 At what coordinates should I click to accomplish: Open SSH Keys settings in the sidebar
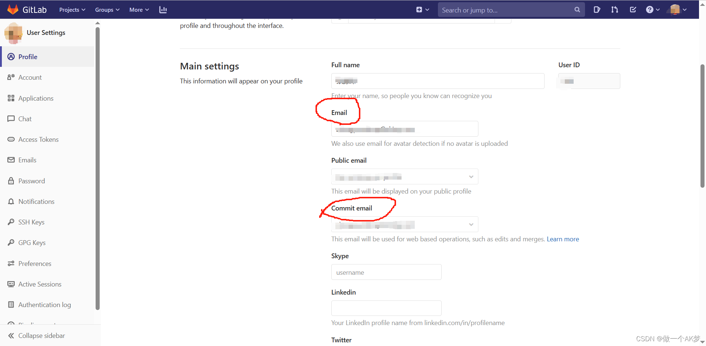coord(31,222)
